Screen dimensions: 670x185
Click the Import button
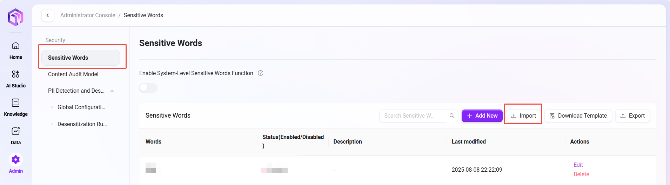click(523, 116)
